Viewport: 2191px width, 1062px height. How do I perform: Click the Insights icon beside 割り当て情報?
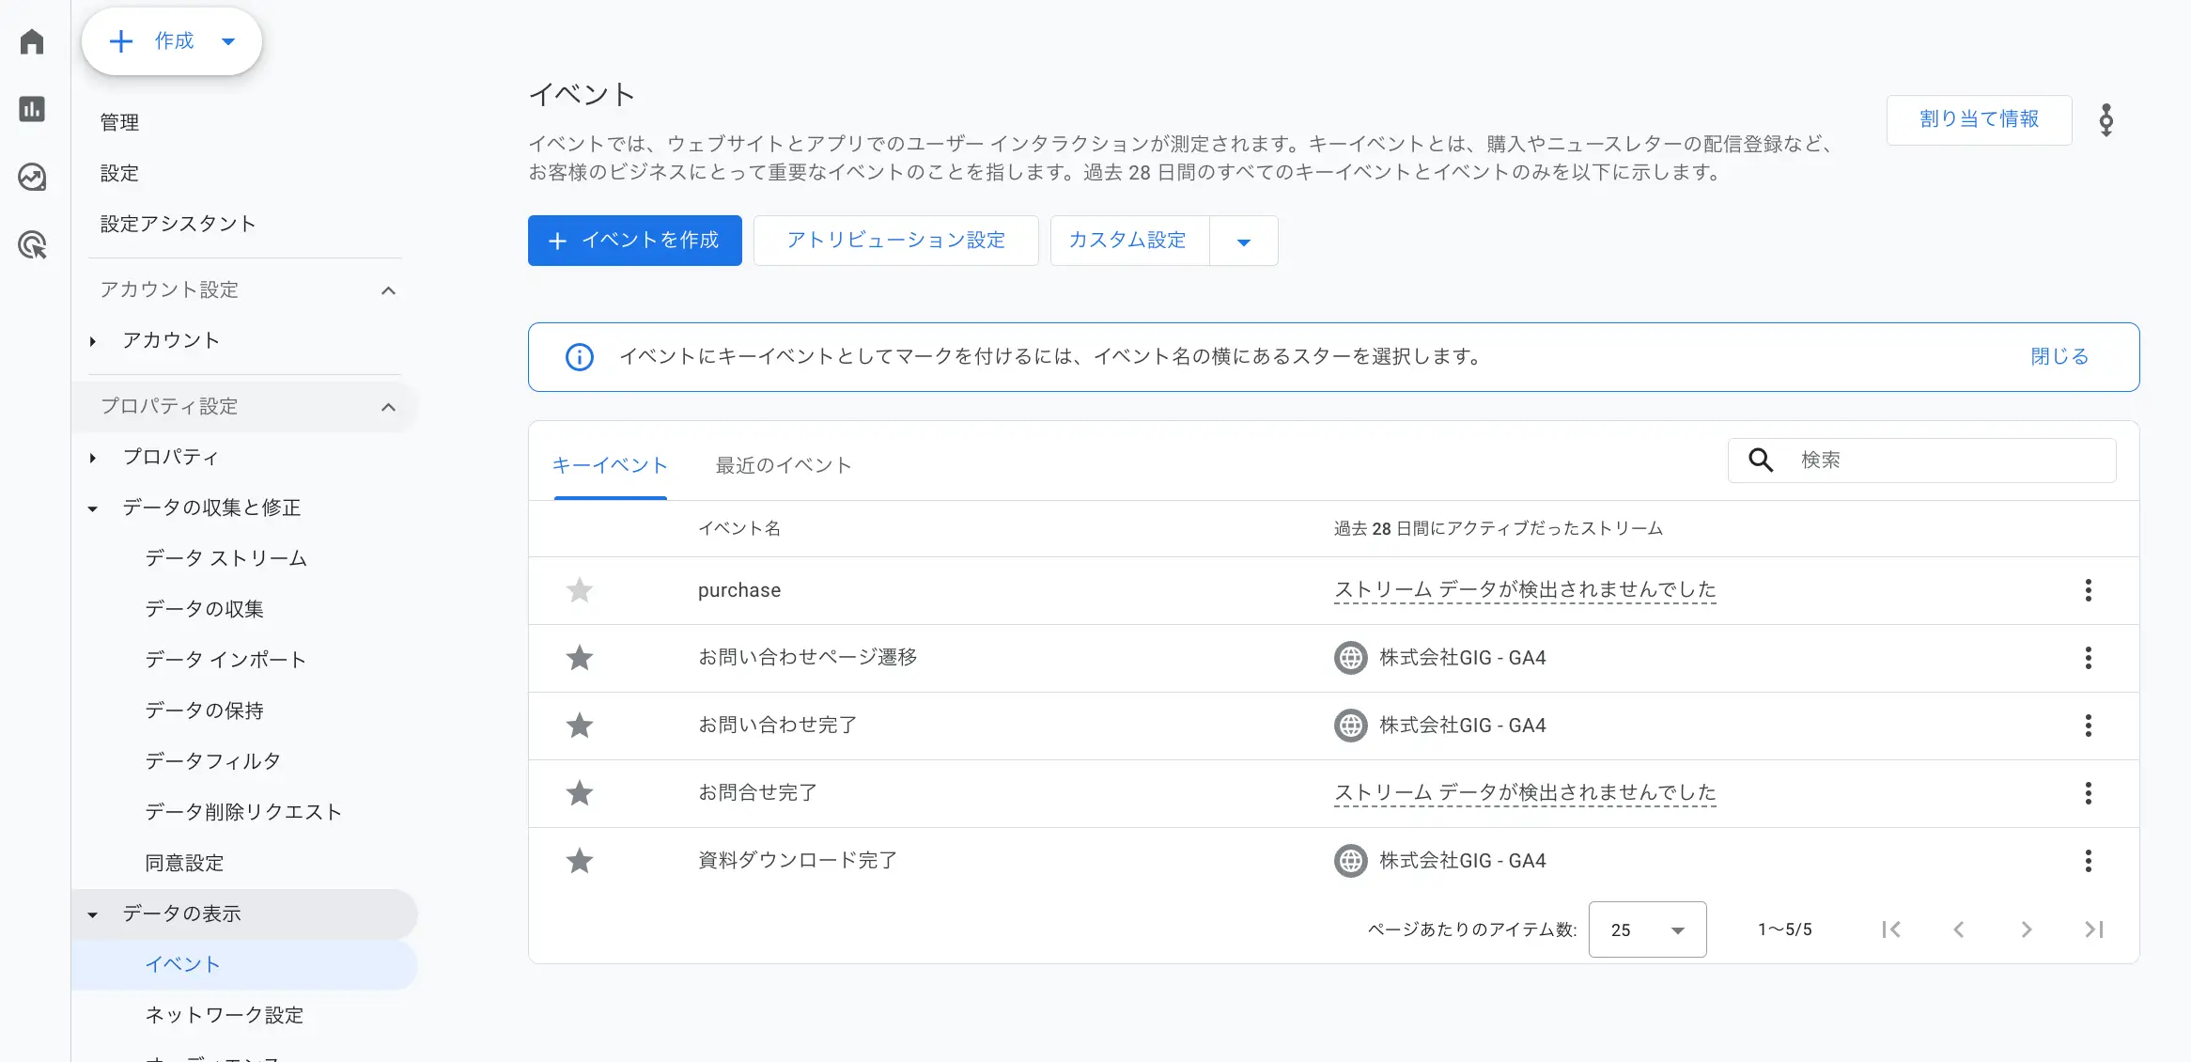coord(2106,120)
